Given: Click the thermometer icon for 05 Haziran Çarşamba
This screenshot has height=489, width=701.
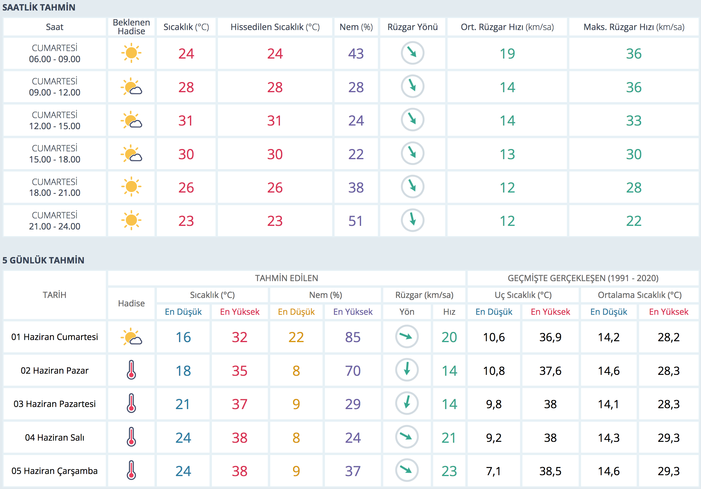Looking at the screenshot, I should pyautogui.click(x=131, y=470).
